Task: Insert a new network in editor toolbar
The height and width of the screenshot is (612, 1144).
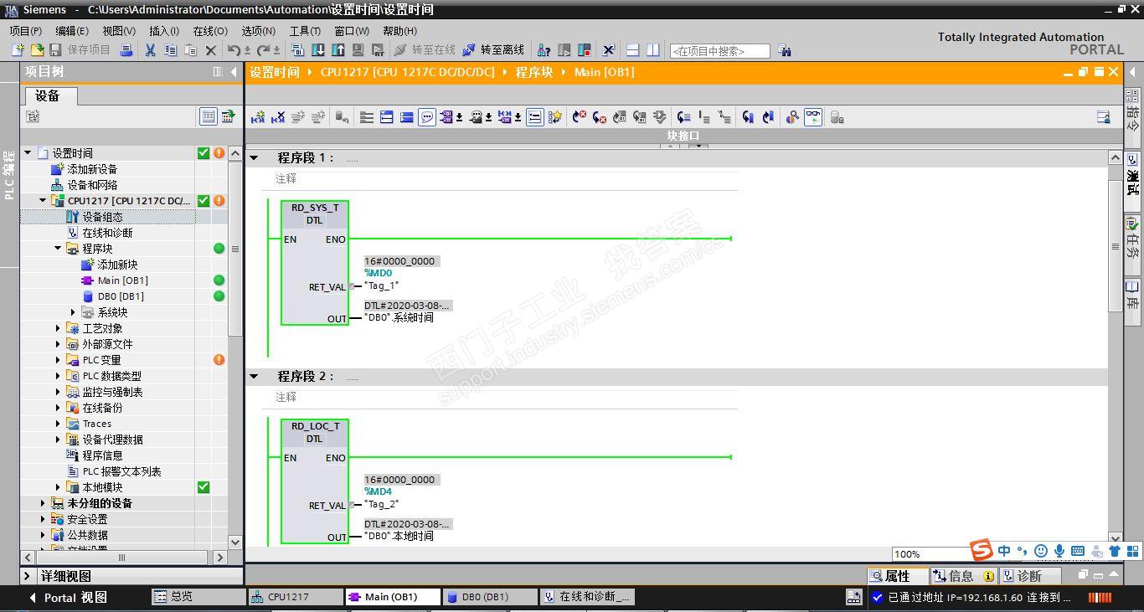Action: [258, 117]
